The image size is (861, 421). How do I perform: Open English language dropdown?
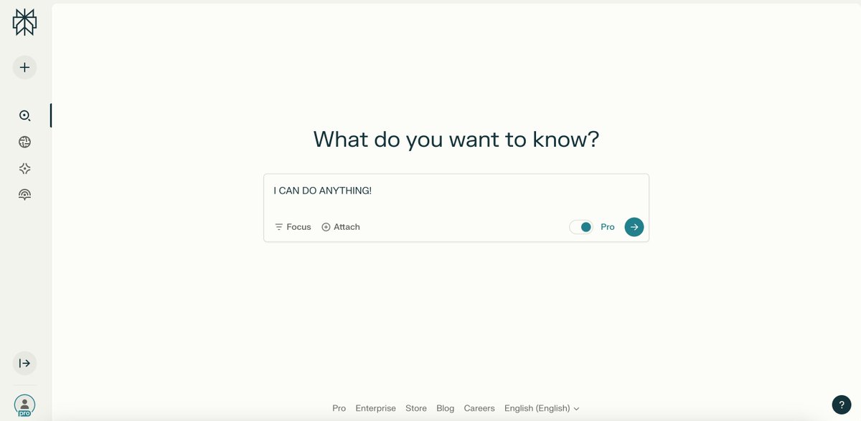[x=542, y=408]
